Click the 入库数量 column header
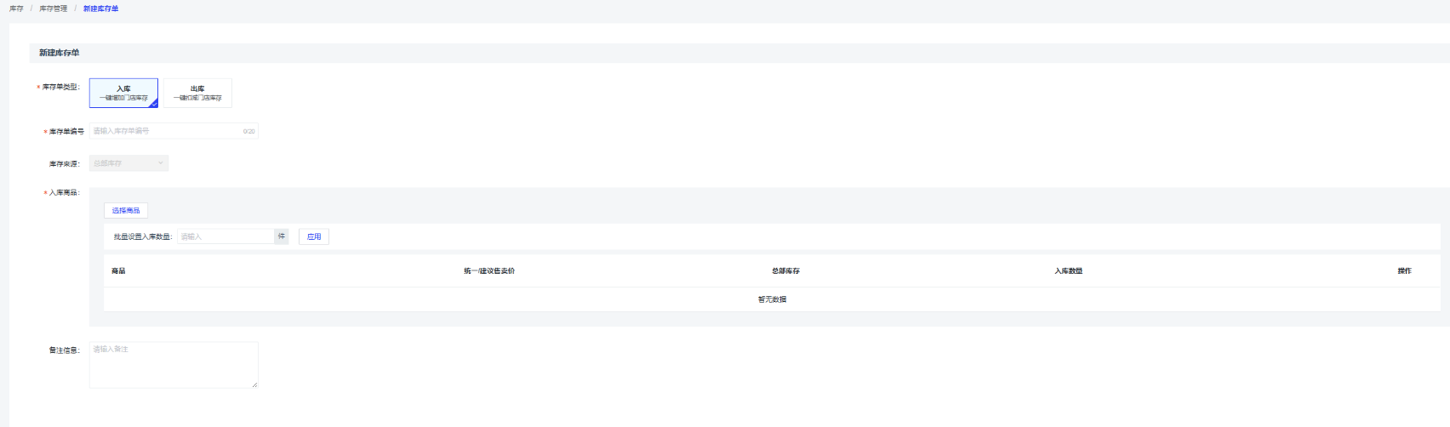The height and width of the screenshot is (427, 1450). pyautogui.click(x=1068, y=271)
